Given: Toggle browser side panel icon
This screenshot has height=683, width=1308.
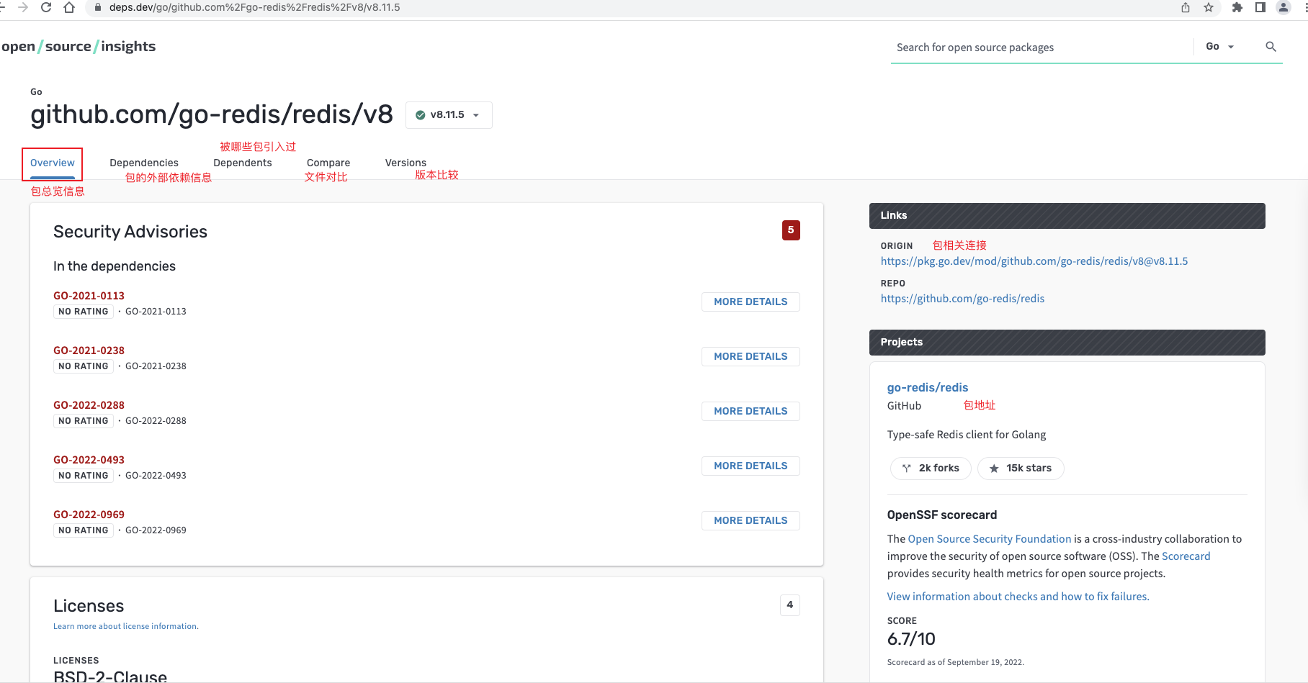Looking at the screenshot, I should (x=1260, y=7).
